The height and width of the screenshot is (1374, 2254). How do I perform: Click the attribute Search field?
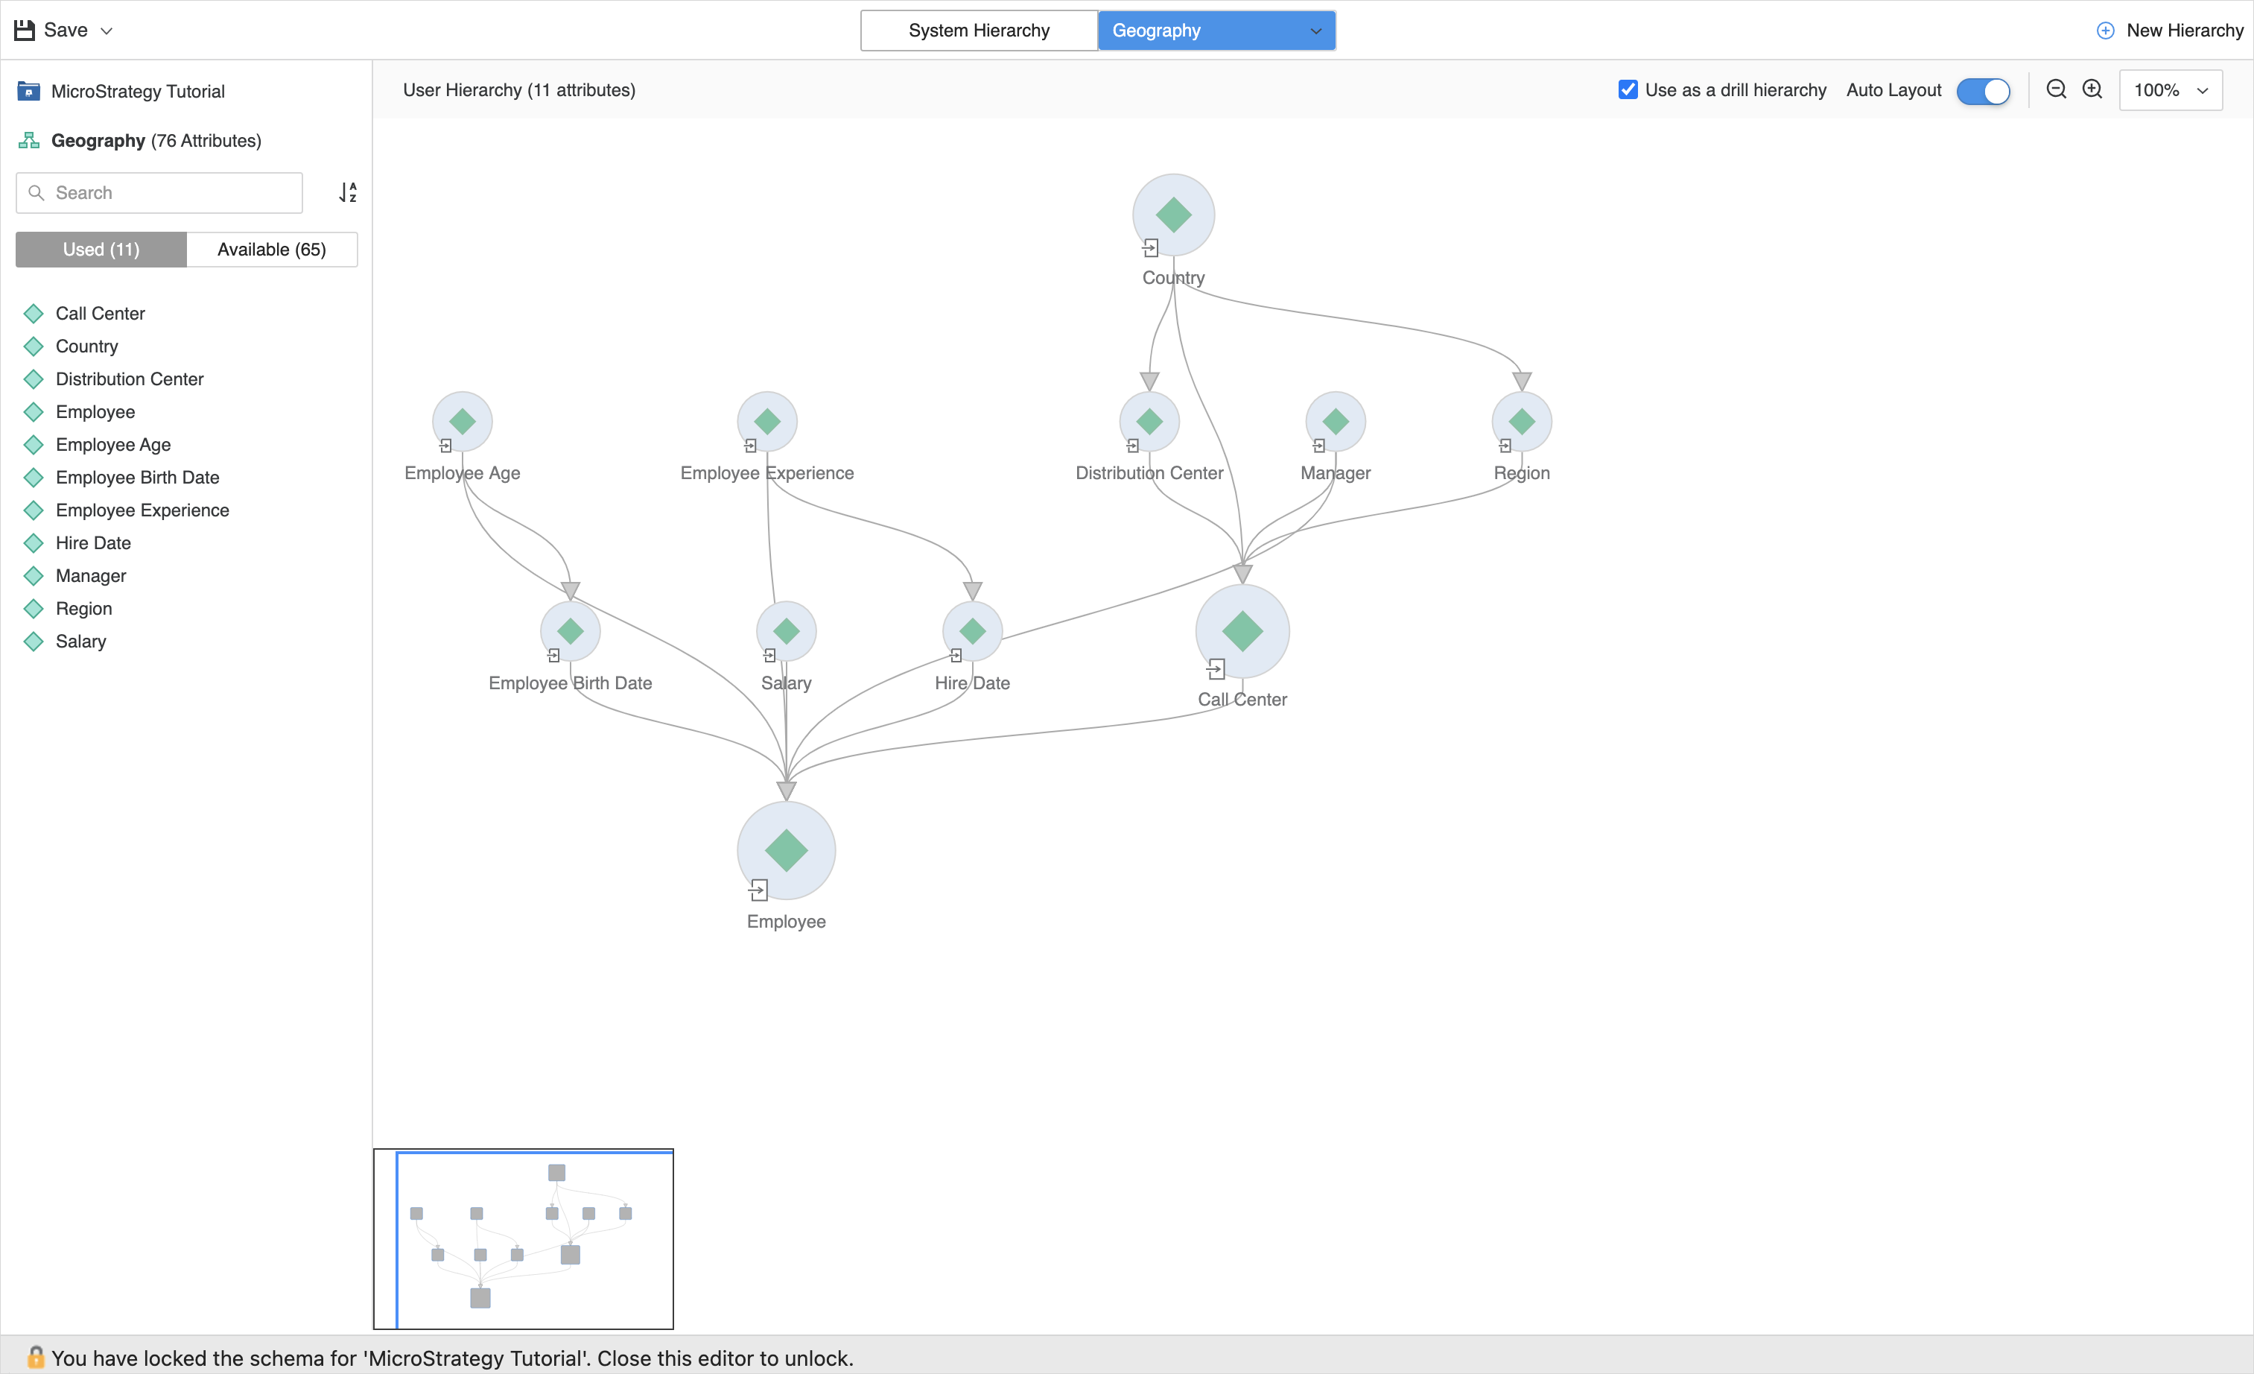point(160,193)
